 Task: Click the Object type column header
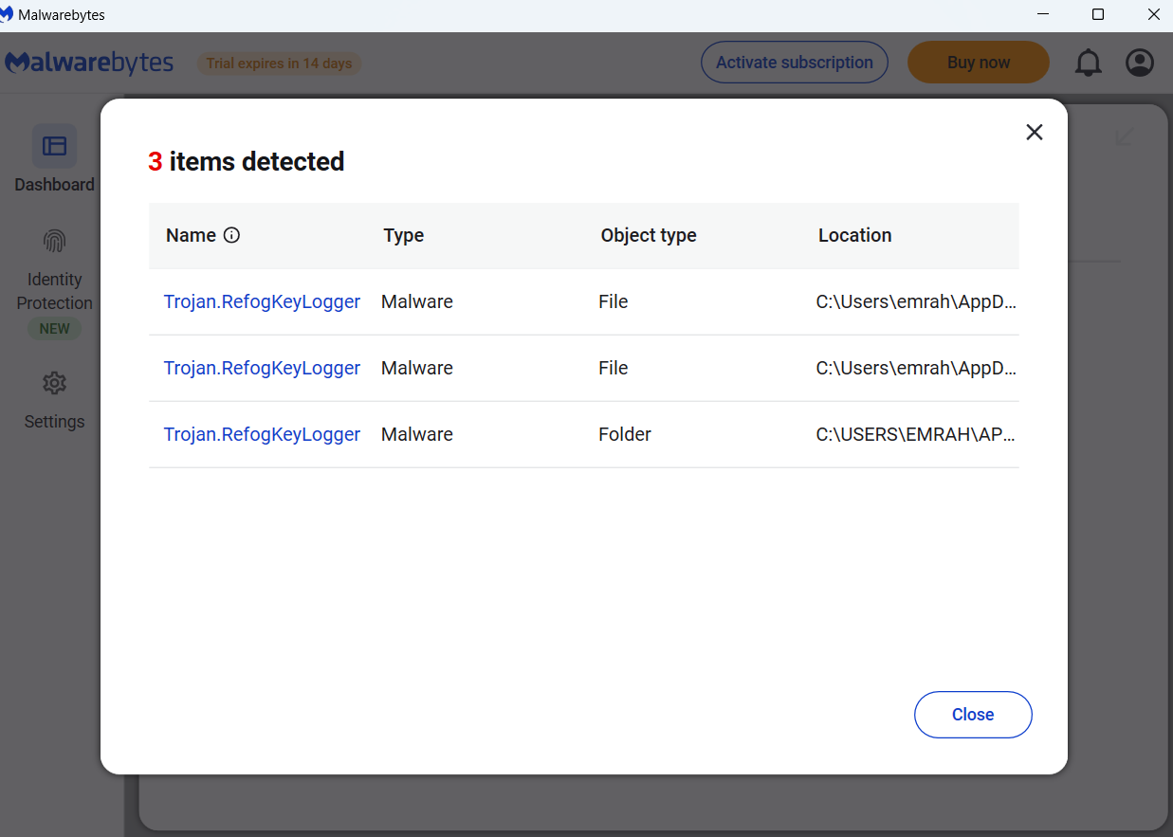click(649, 235)
